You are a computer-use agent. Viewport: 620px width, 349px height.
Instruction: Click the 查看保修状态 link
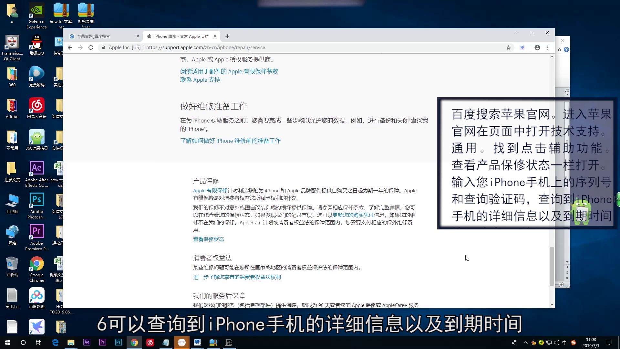(x=209, y=239)
